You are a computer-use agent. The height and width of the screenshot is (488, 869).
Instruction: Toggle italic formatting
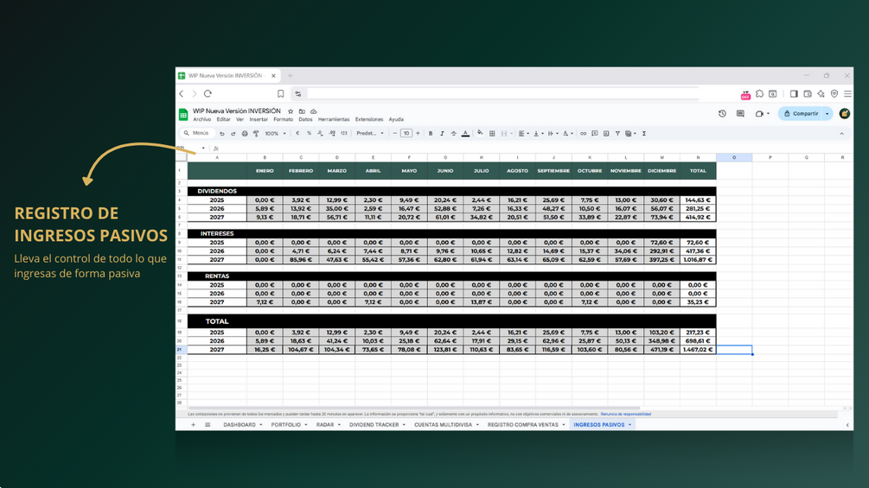[x=442, y=133]
